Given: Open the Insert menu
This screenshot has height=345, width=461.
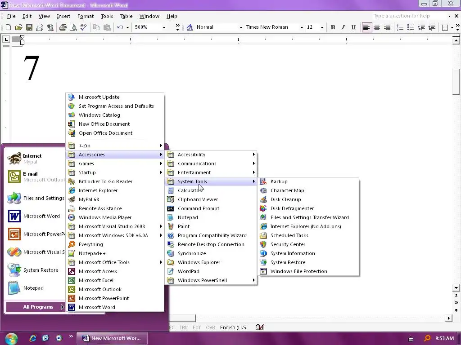Looking at the screenshot, I should (63, 16).
